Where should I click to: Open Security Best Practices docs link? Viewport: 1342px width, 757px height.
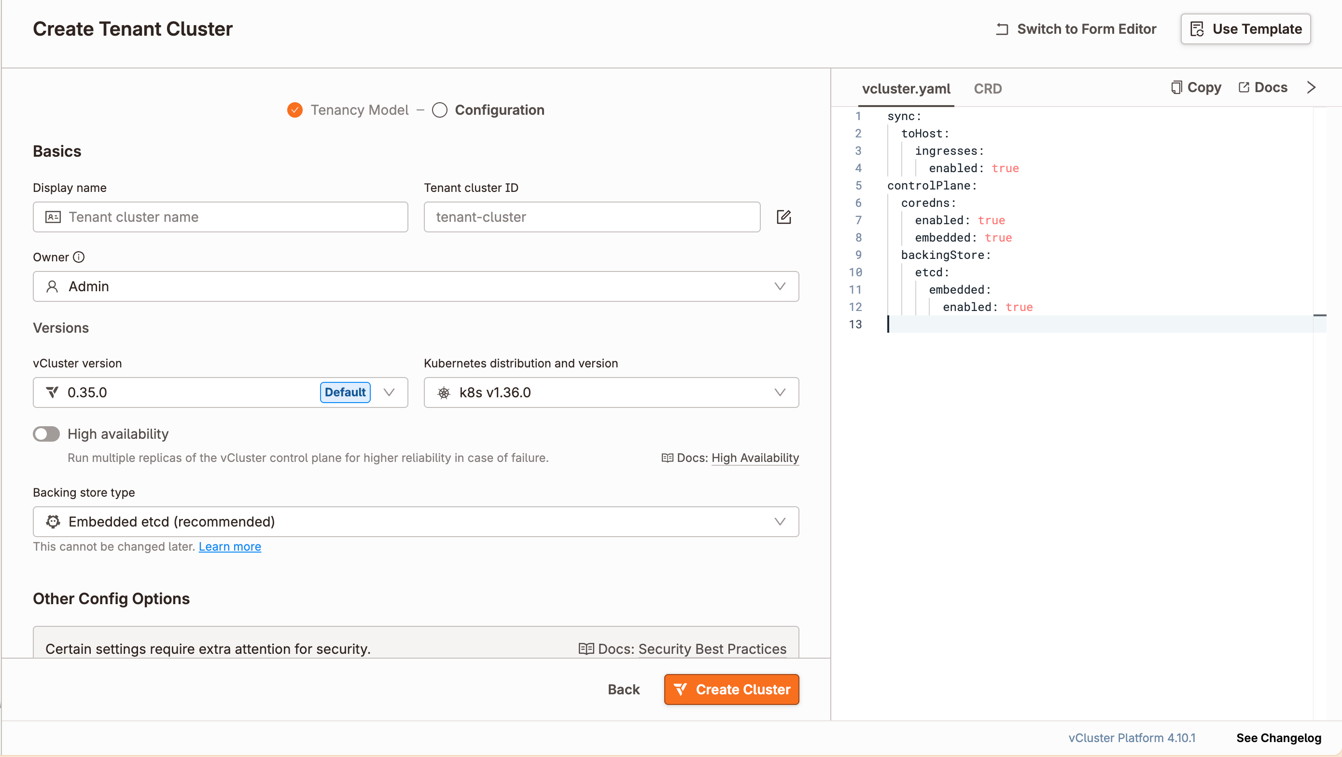pos(712,649)
